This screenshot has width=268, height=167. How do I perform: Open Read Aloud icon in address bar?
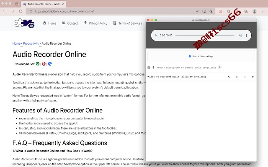[x=197, y=11]
